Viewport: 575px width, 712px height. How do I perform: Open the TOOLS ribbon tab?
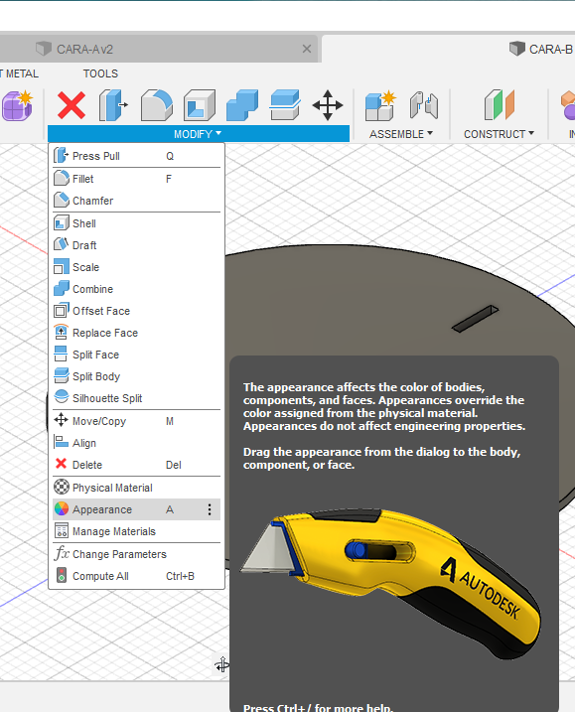[x=100, y=73]
